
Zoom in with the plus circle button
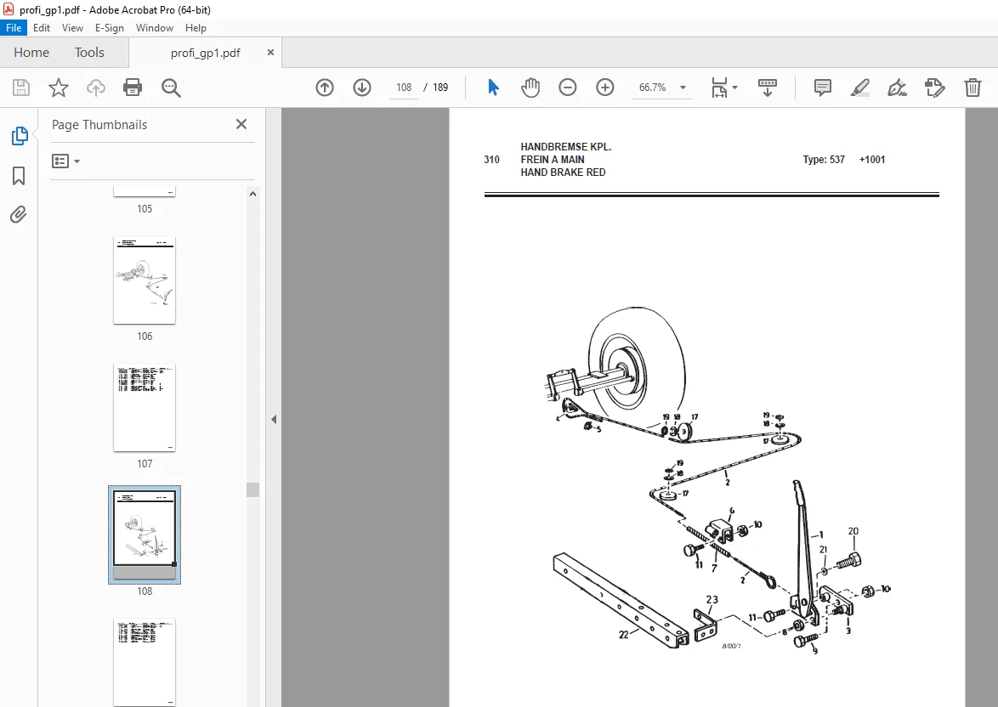[604, 88]
